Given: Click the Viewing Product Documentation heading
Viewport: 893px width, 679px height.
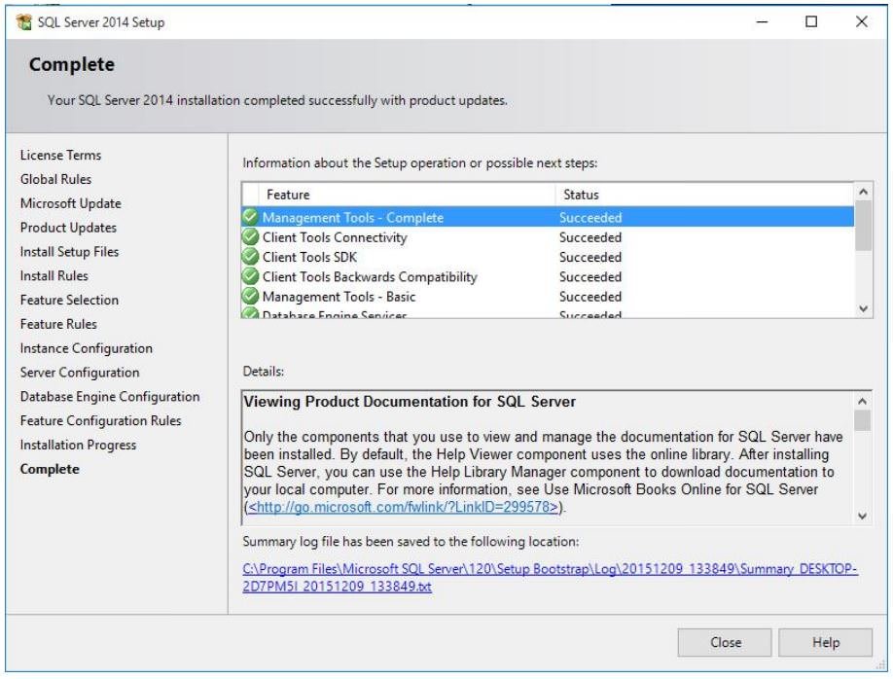Looking at the screenshot, I should tap(410, 402).
